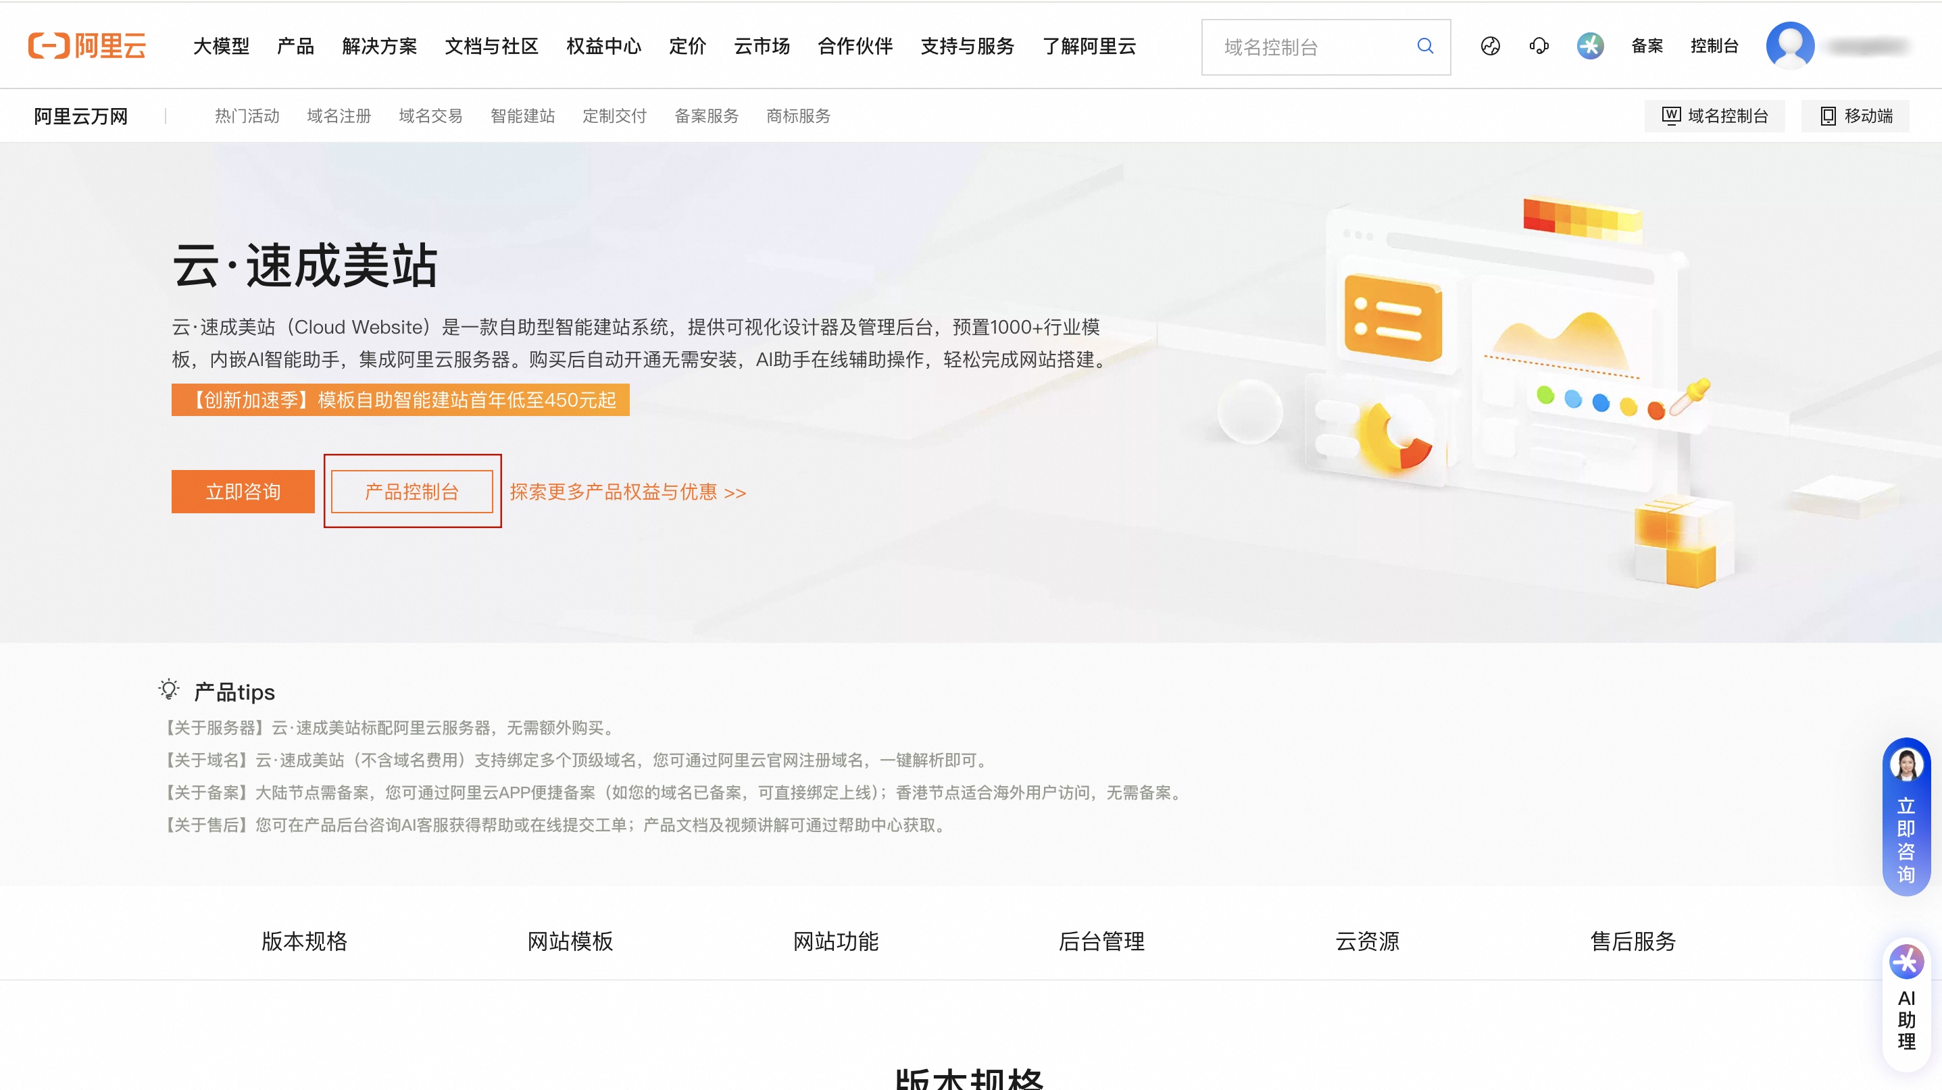
Task: Click the 备案 header link
Action: pyautogui.click(x=1647, y=46)
